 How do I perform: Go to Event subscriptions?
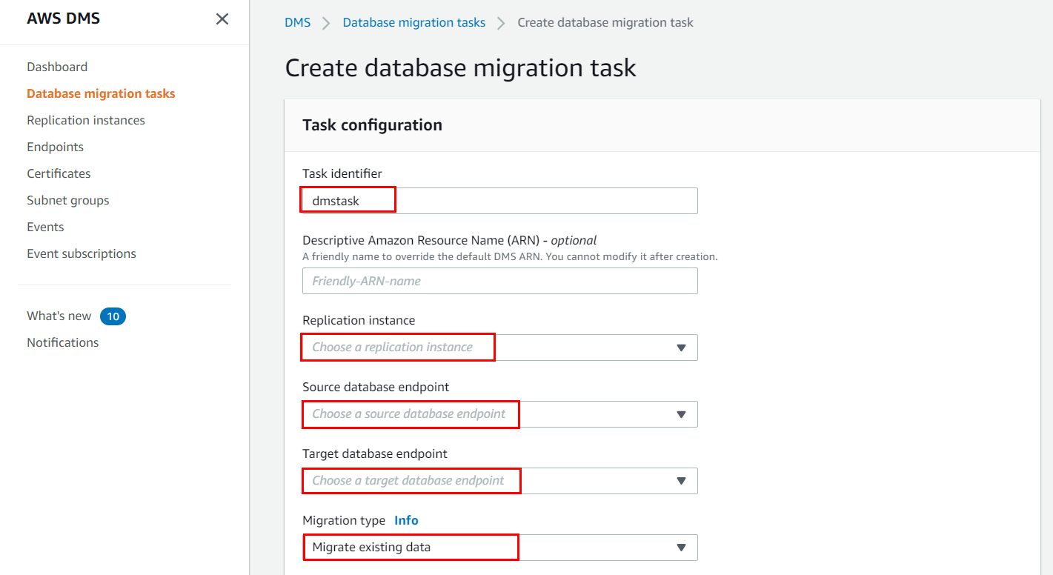click(x=81, y=253)
